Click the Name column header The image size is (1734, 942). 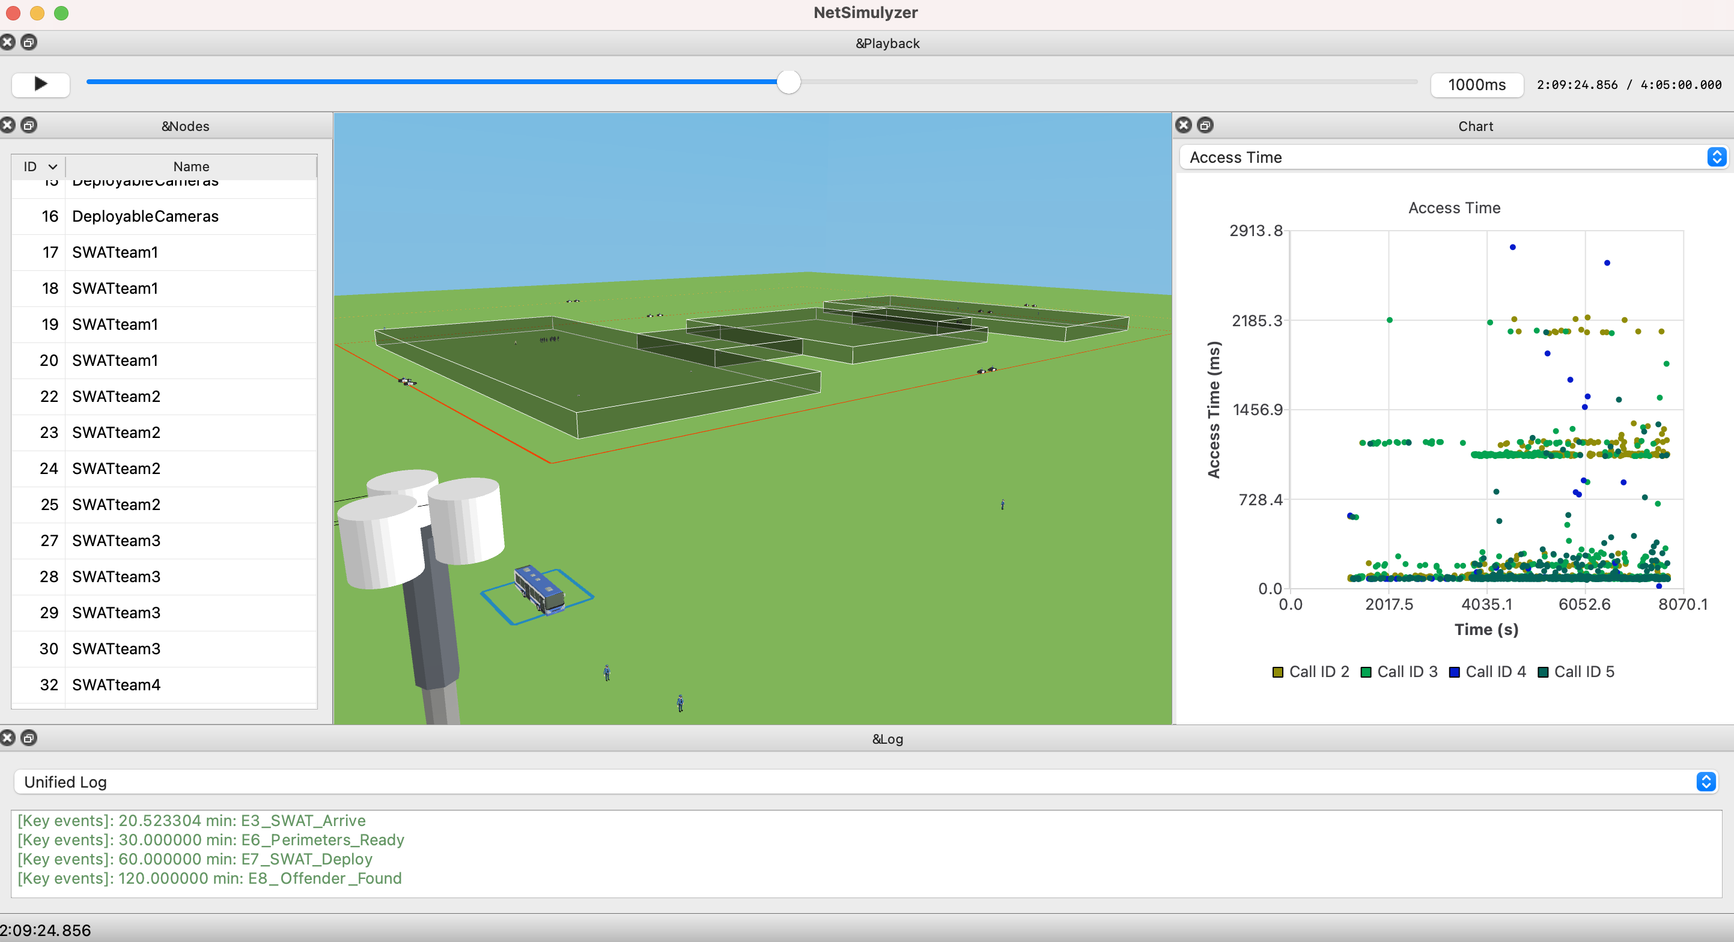click(191, 166)
